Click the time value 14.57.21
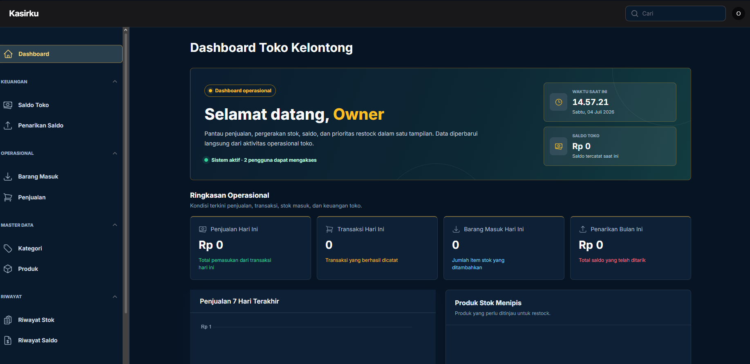Screen dimensions: 750x364 point(590,102)
